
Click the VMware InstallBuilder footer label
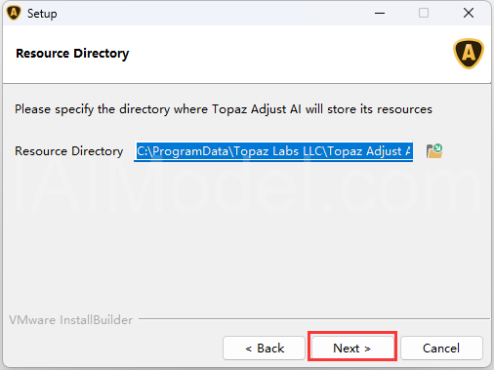70,320
